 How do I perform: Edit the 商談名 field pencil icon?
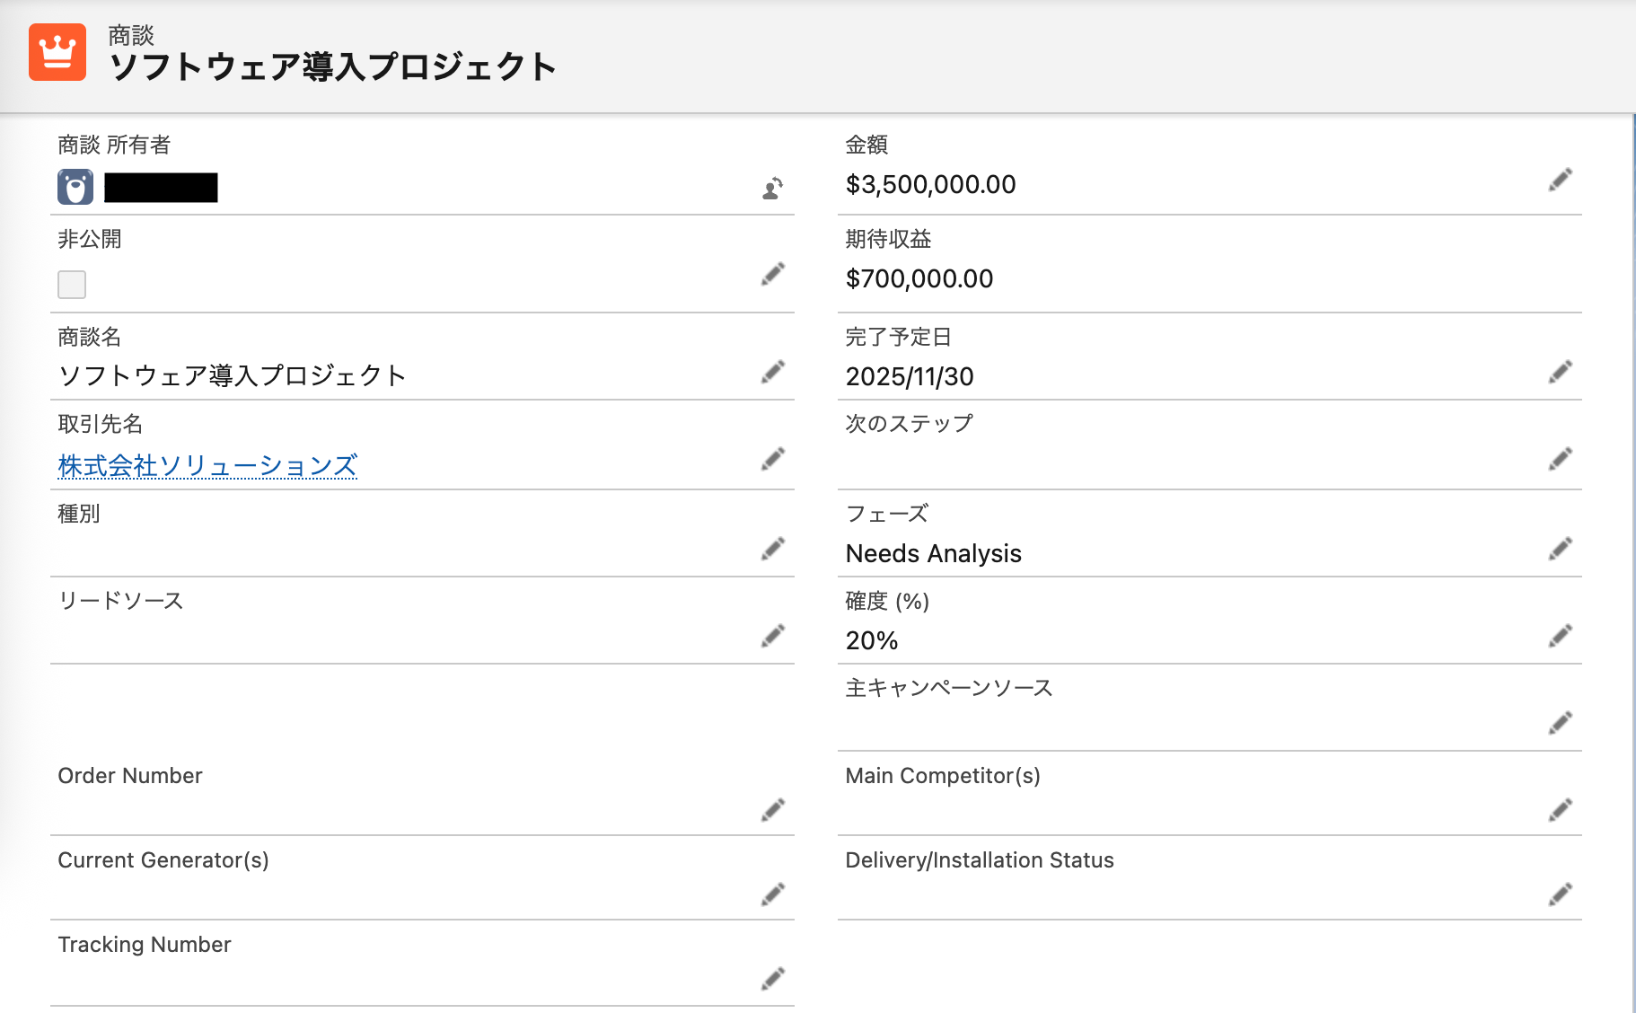click(x=772, y=372)
